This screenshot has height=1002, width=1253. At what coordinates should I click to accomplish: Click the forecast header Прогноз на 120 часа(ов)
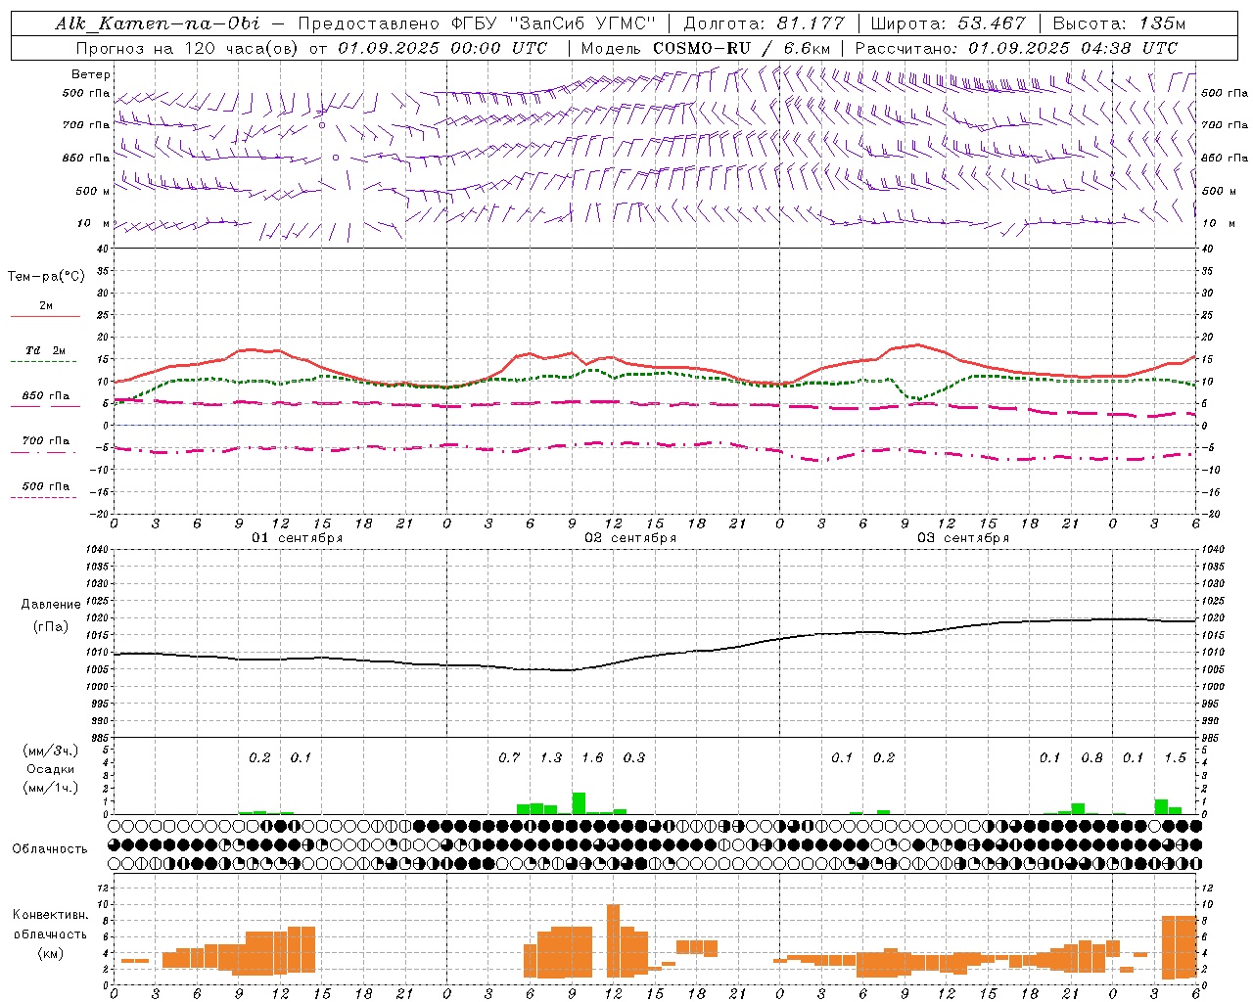pyautogui.click(x=189, y=48)
